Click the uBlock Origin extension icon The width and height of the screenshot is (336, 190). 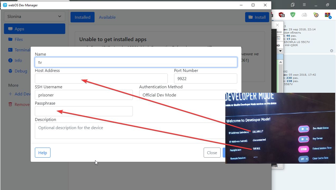(282, 15)
